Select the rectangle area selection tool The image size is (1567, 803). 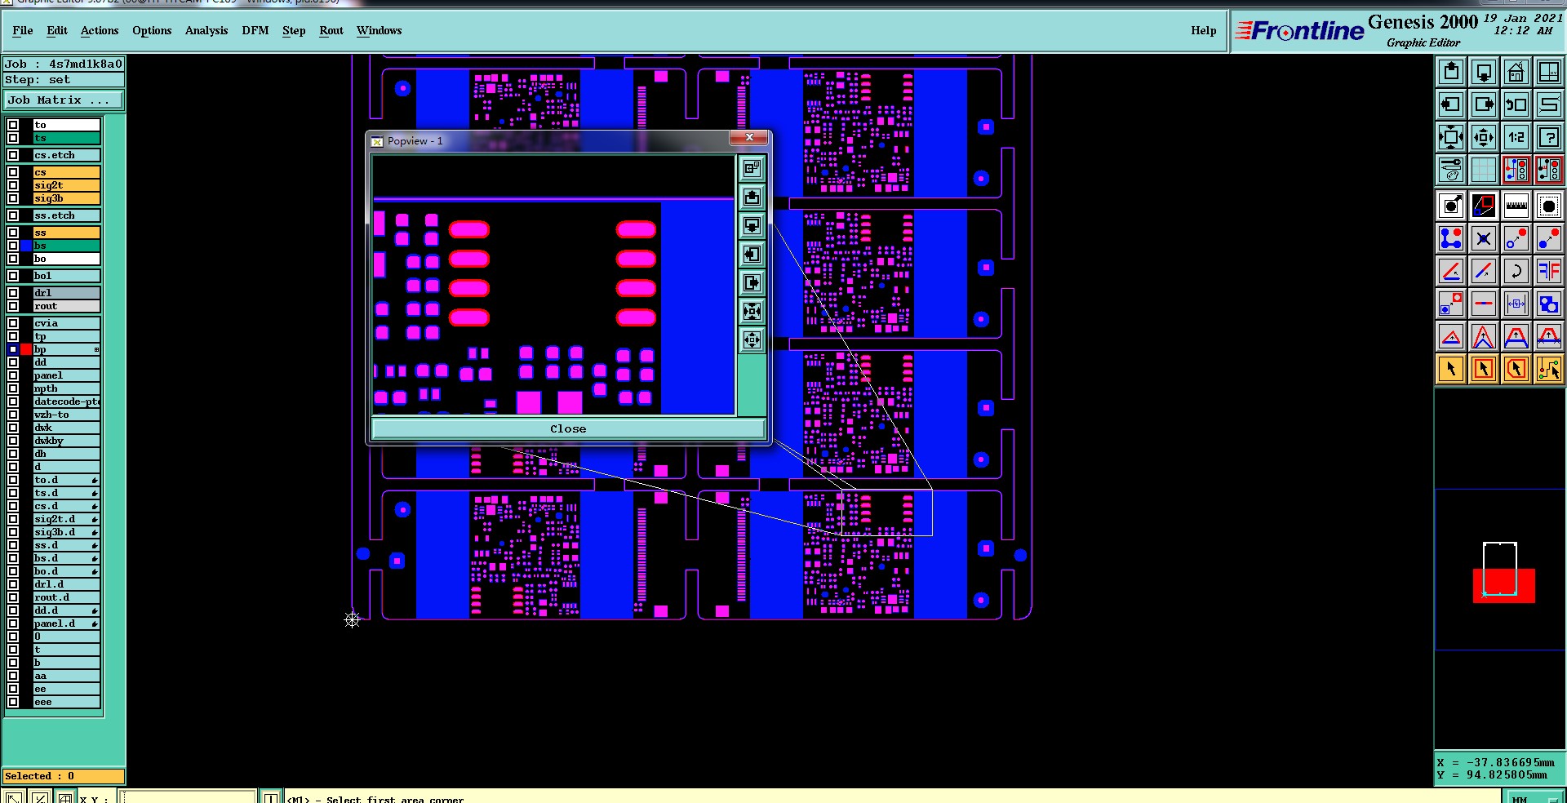1484,369
